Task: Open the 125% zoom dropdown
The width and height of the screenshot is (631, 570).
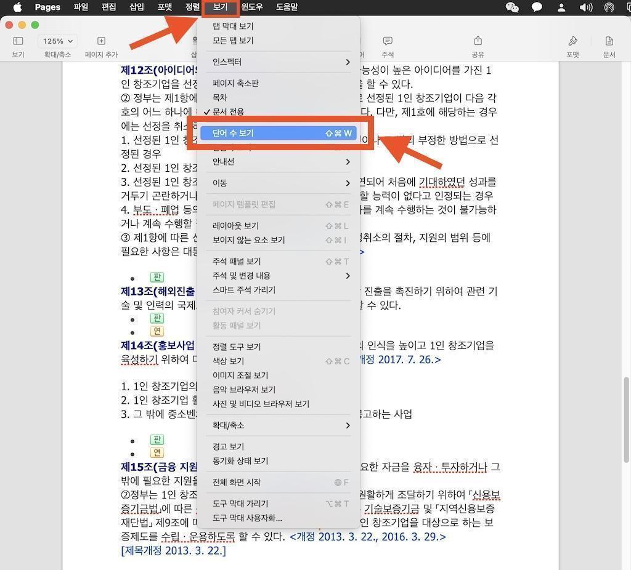Action: tap(57, 41)
